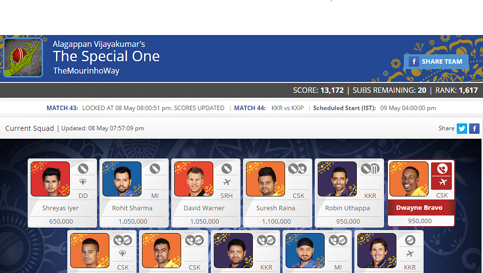Click Robin Uthappa's price 950,000

pyautogui.click(x=348, y=221)
